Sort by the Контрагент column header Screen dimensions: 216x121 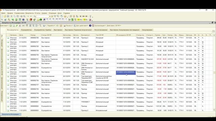coord(88,35)
